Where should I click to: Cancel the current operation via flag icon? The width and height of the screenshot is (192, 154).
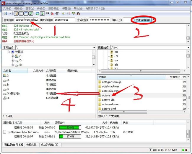pyautogui.click(x=47, y=14)
